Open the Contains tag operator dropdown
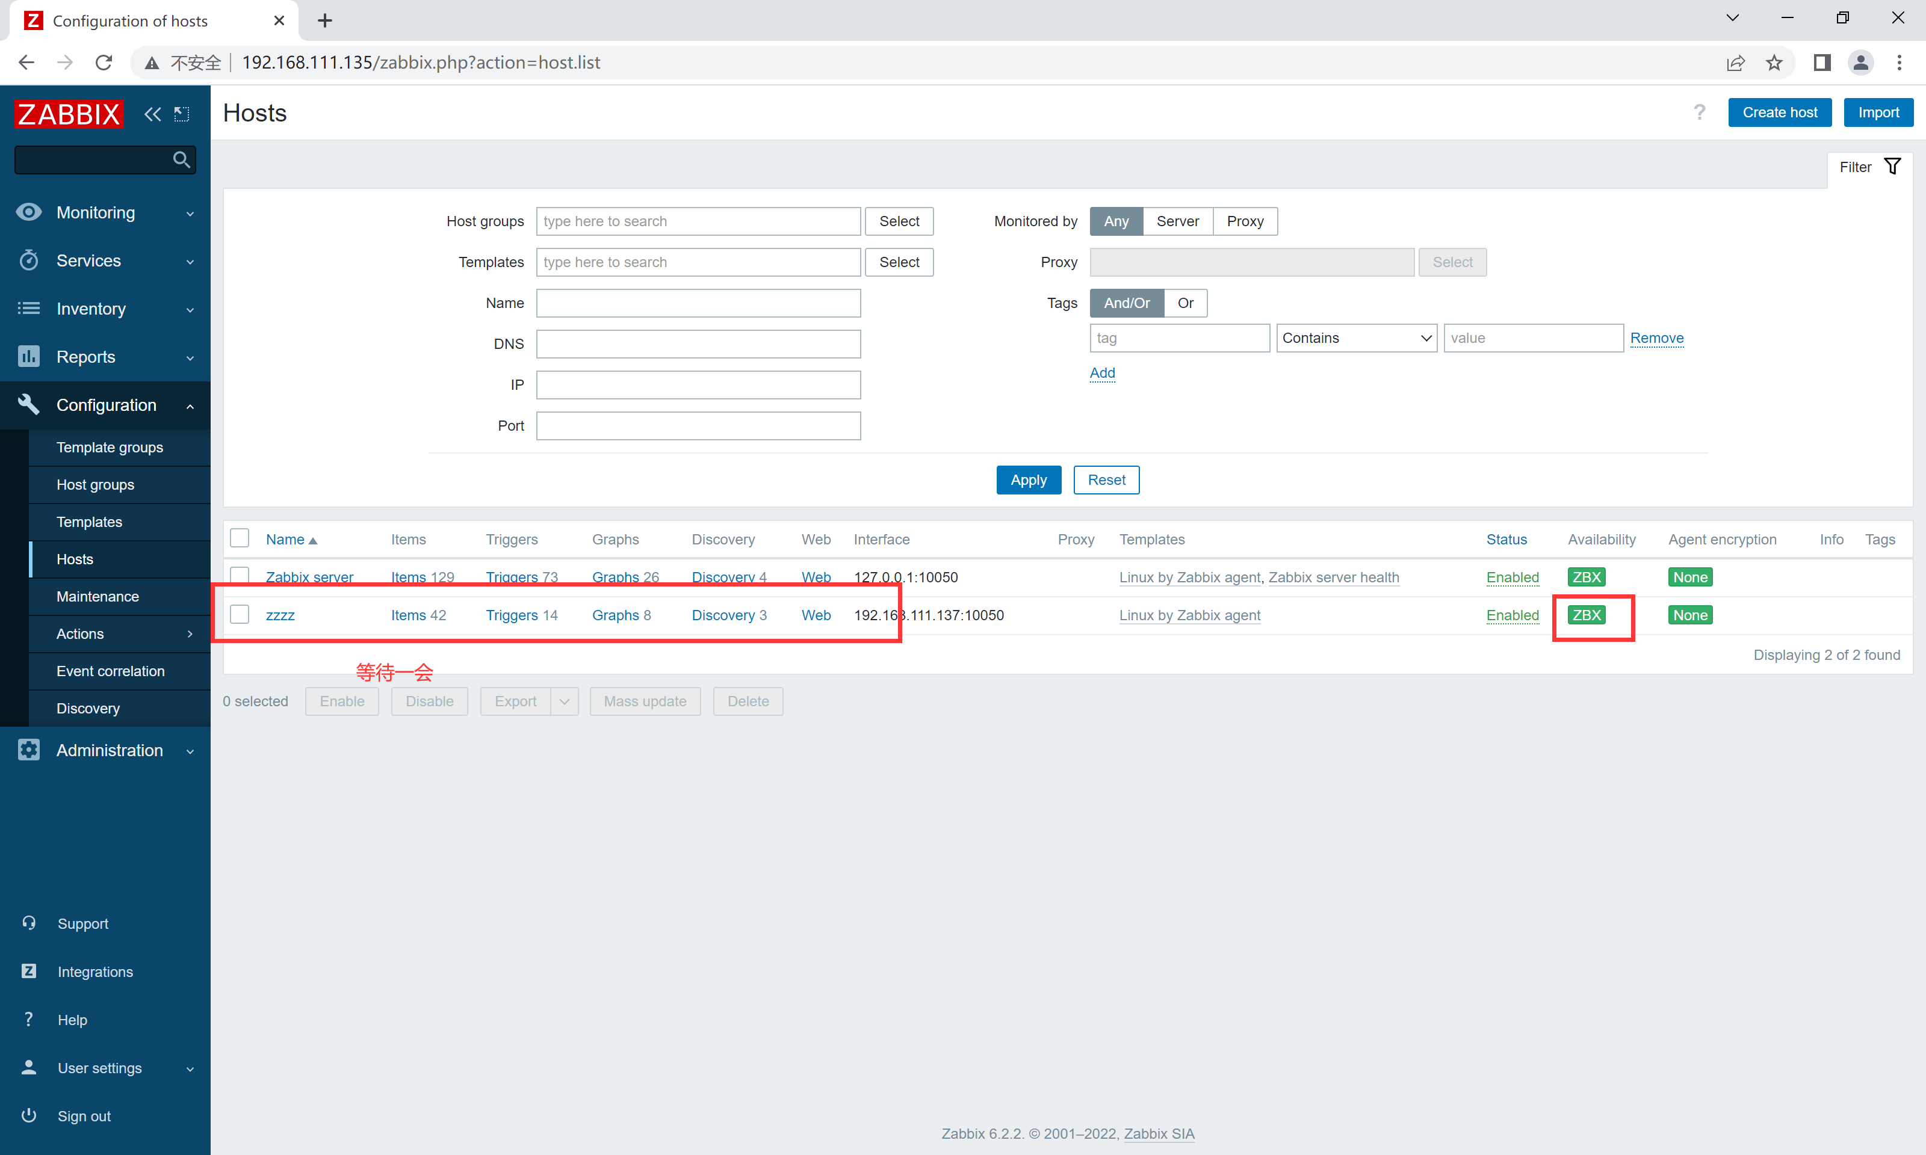Screen dimensions: 1926x1155 click(1356, 338)
